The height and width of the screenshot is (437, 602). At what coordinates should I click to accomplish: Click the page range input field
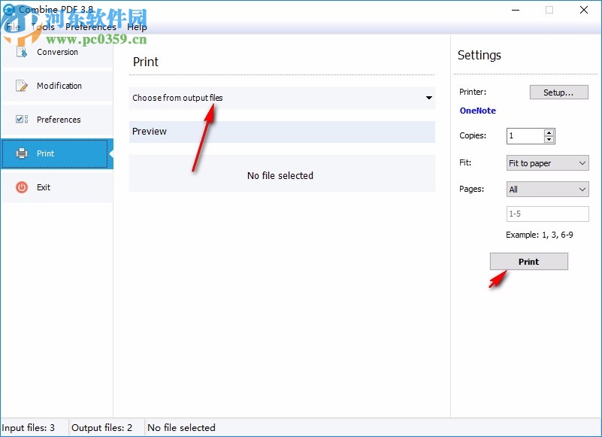[547, 214]
